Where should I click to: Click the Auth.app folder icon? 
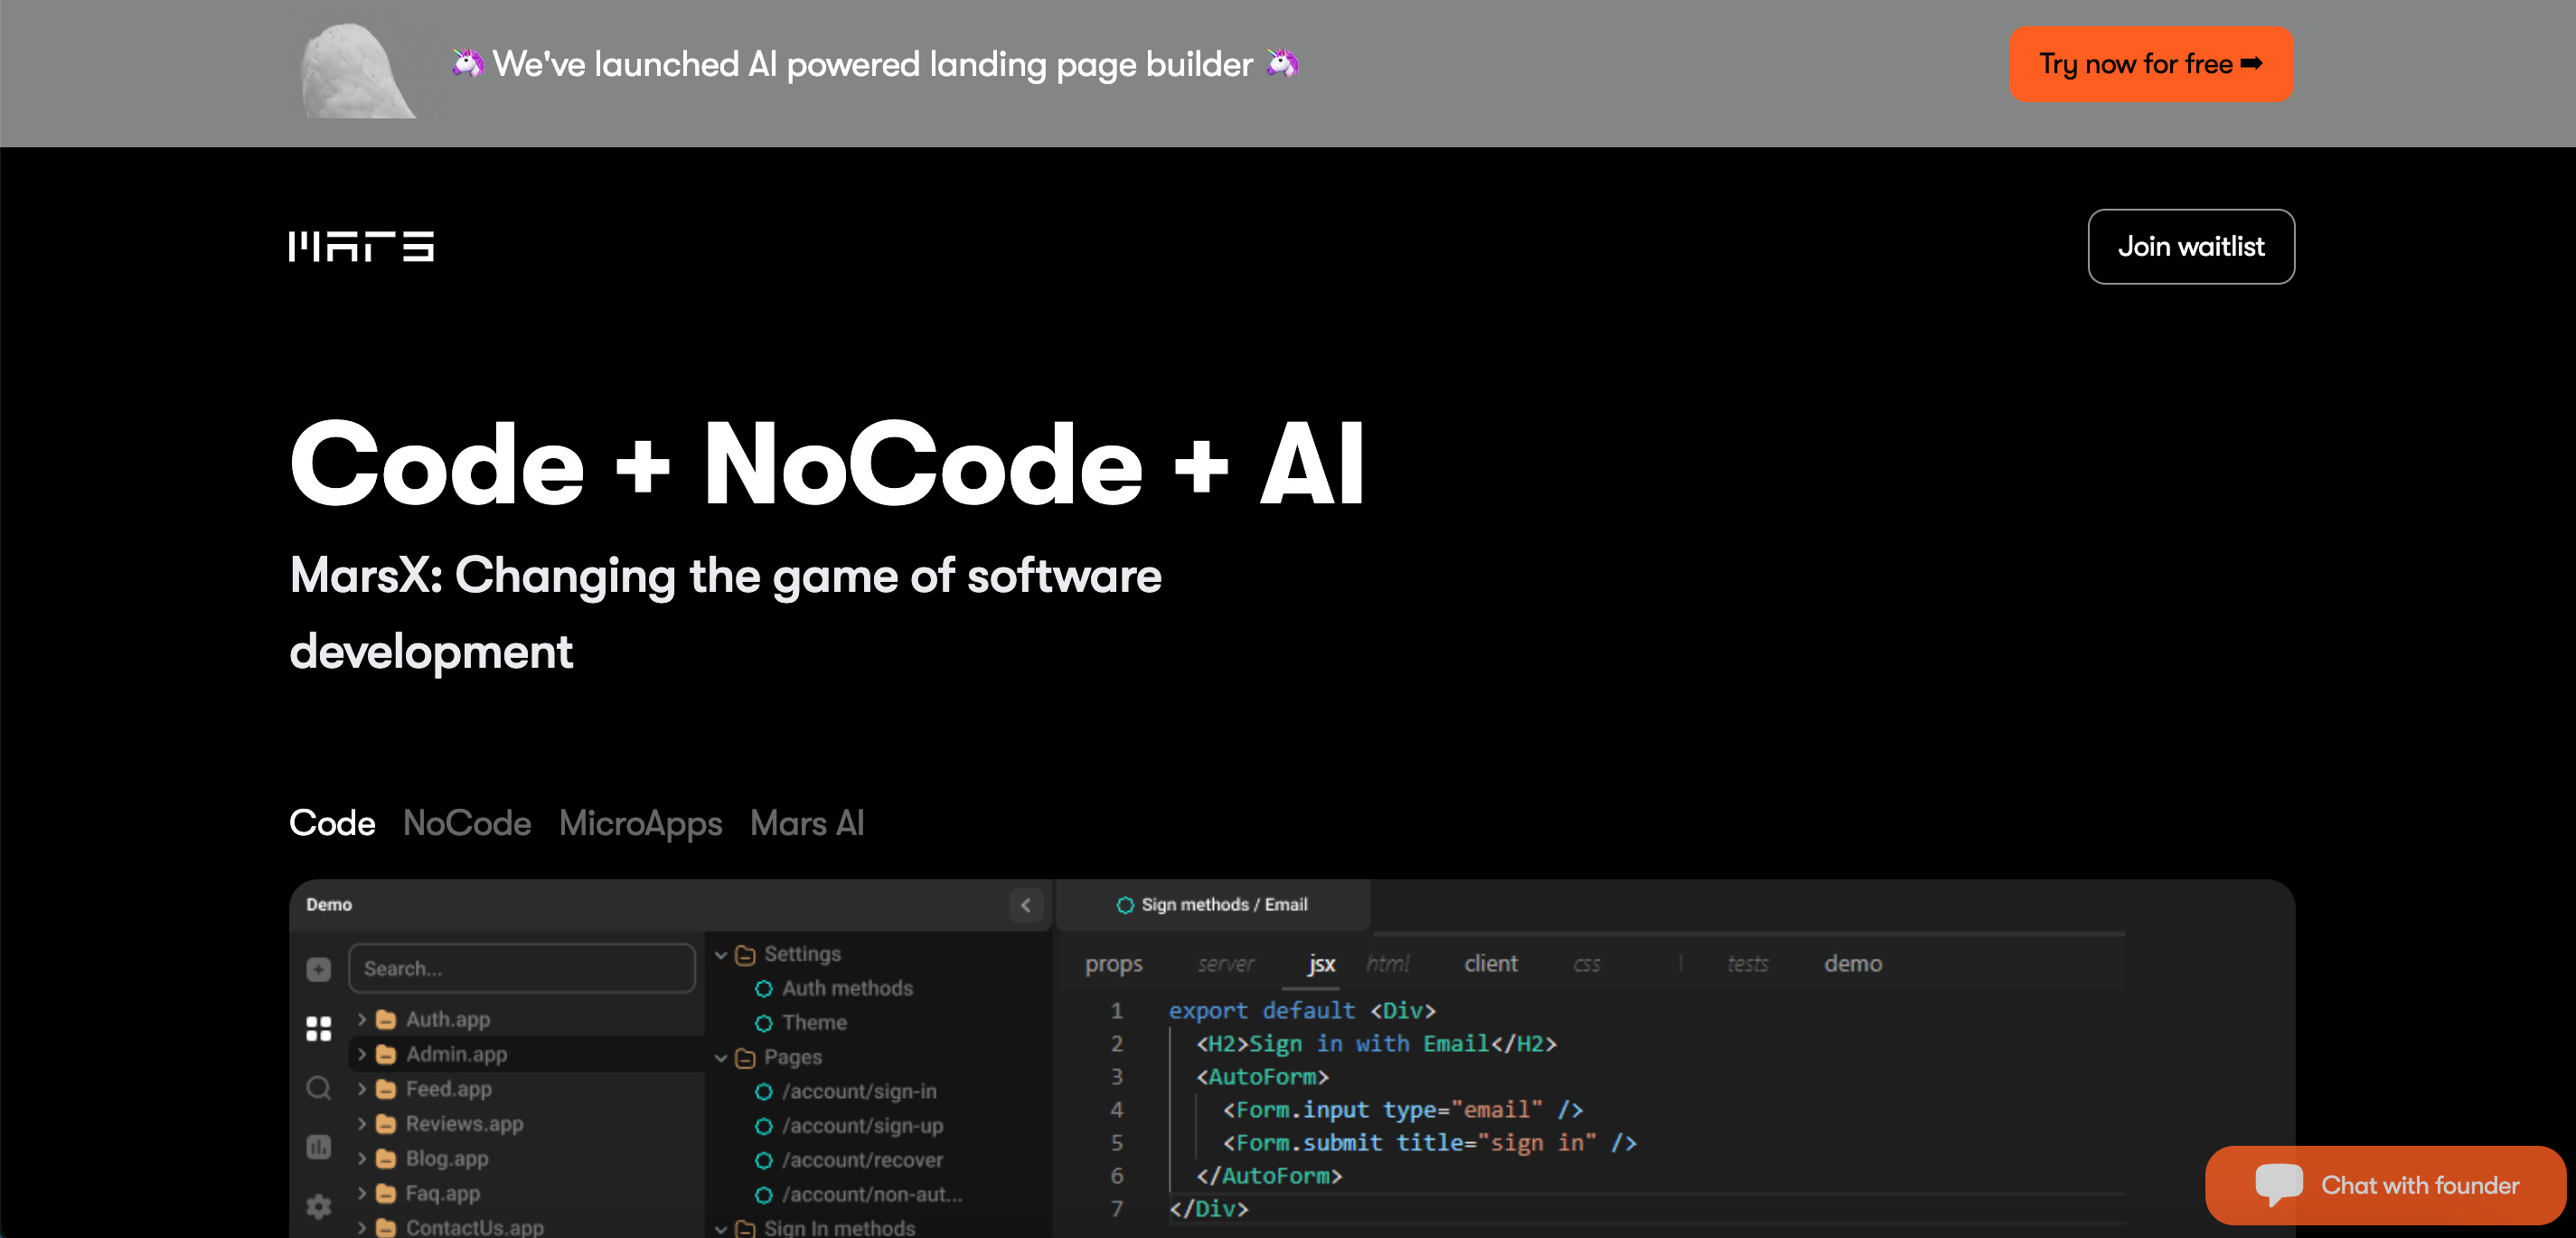pos(386,1020)
